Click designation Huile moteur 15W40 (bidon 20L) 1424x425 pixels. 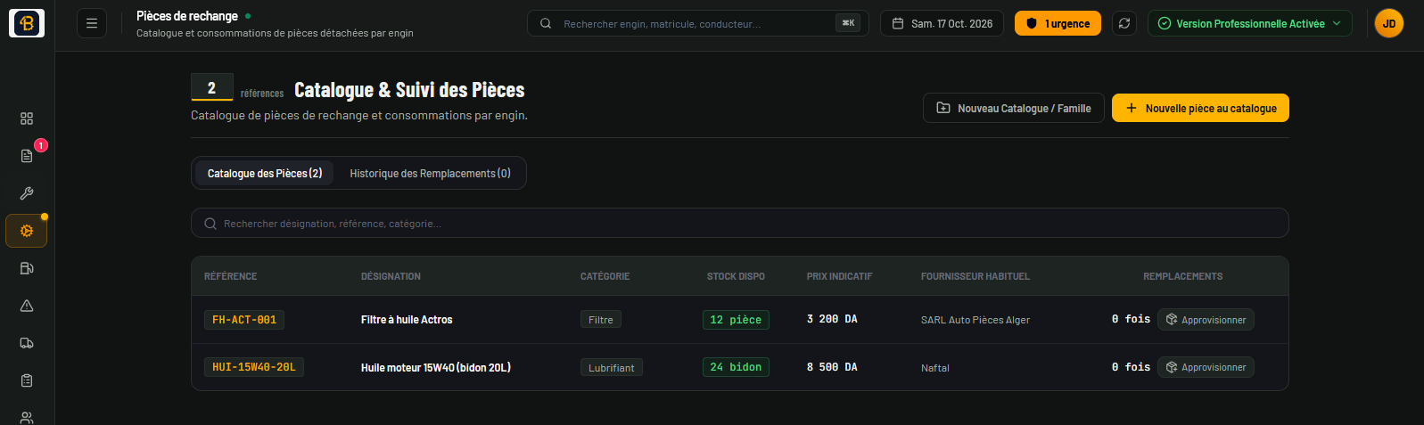tap(436, 367)
